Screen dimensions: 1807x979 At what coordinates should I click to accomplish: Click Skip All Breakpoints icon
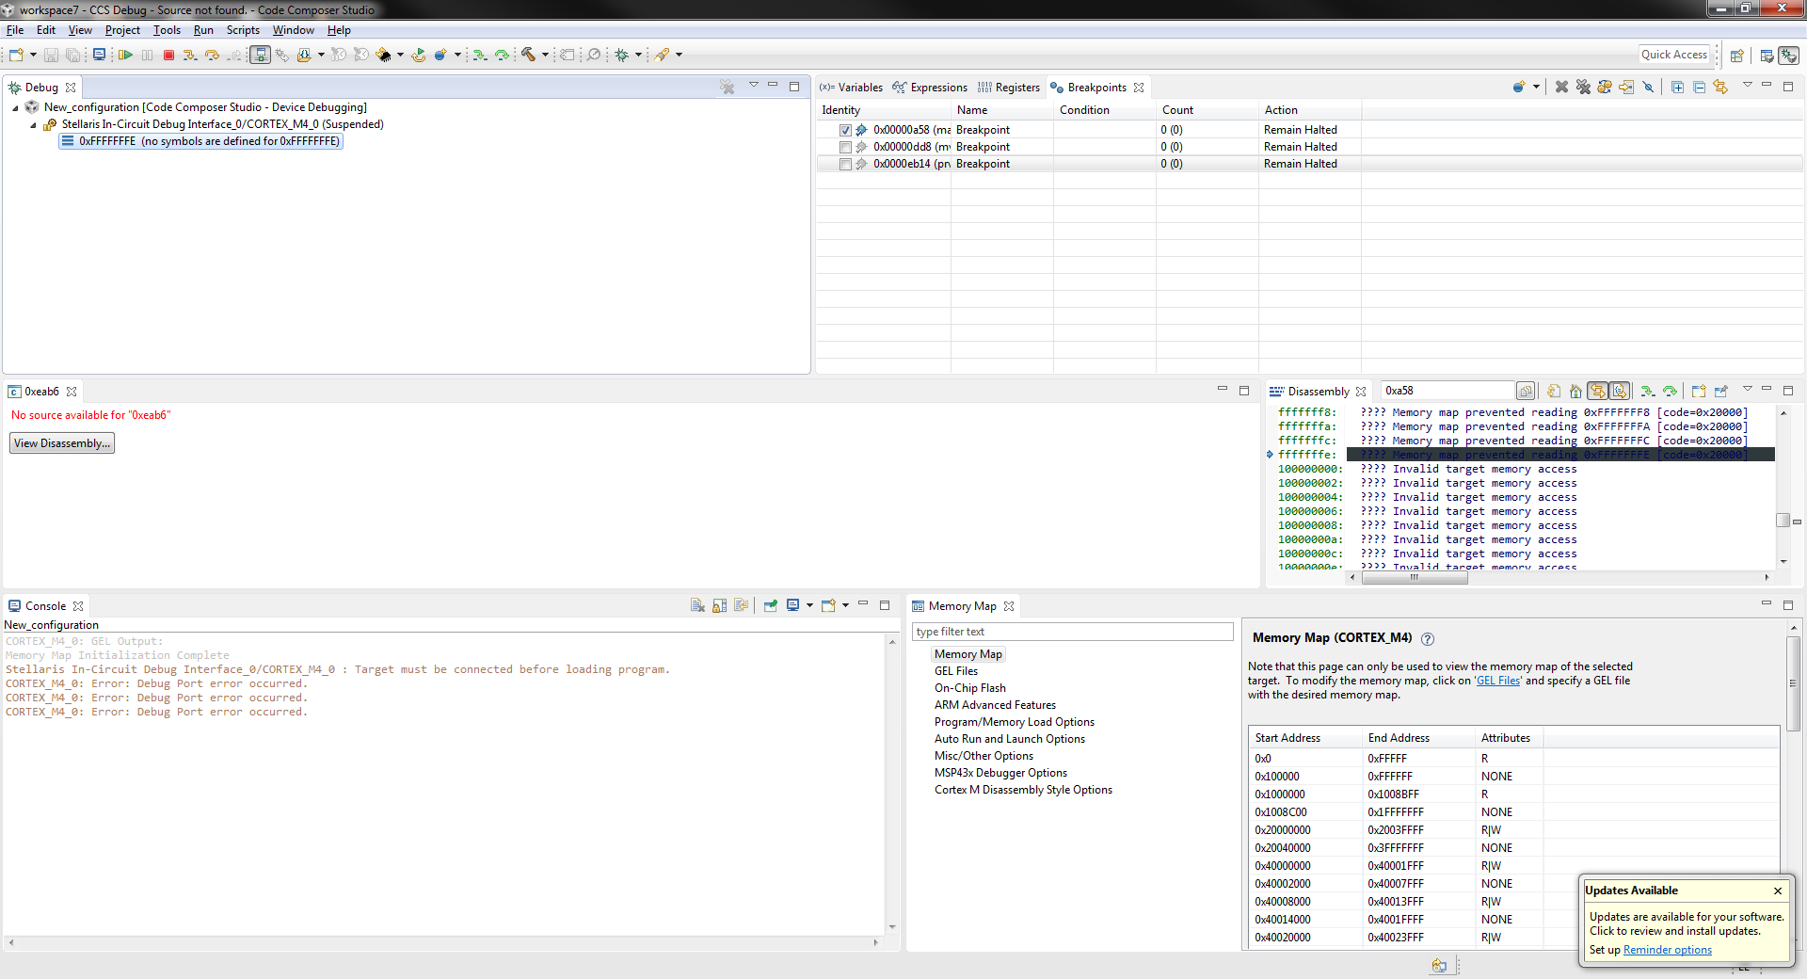coord(1648,87)
